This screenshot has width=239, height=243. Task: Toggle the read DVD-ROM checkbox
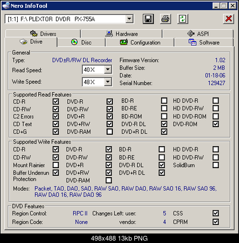[216, 124]
